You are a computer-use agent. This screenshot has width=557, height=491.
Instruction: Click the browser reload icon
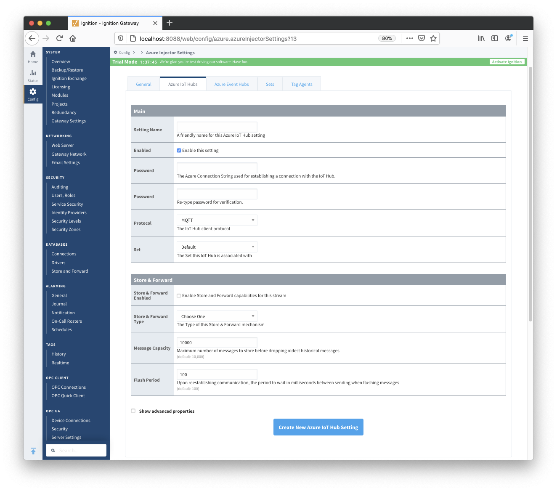point(59,38)
